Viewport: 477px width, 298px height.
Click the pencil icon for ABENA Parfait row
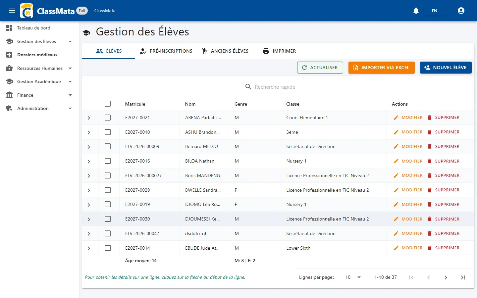(x=396, y=118)
